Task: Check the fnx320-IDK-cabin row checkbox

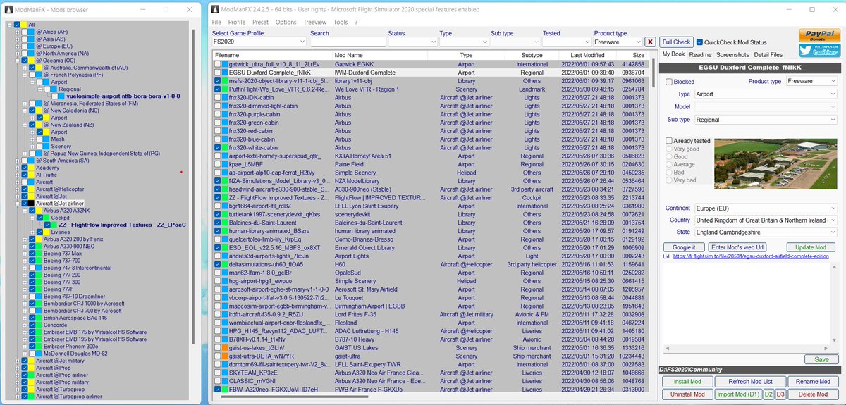Action: pyautogui.click(x=218, y=99)
